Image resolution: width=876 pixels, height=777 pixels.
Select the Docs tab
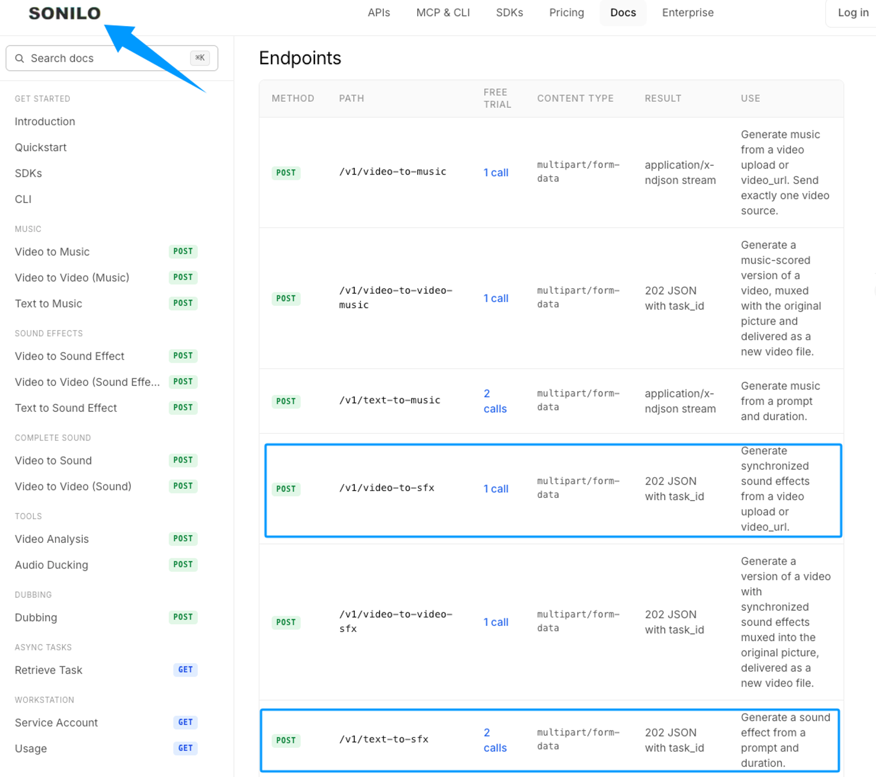(623, 13)
